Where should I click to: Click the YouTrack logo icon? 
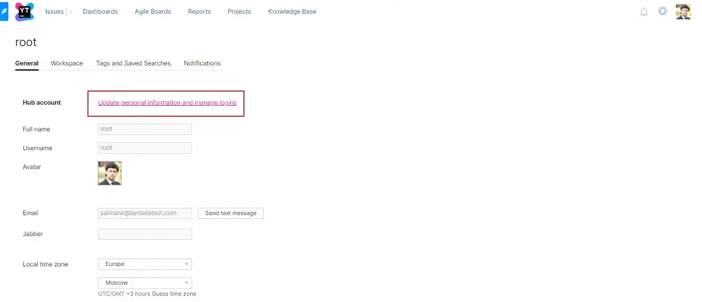(24, 12)
